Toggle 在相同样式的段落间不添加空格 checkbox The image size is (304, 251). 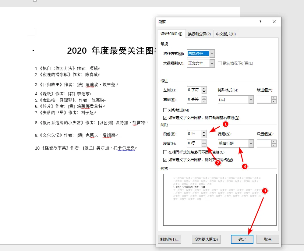(x=165, y=152)
